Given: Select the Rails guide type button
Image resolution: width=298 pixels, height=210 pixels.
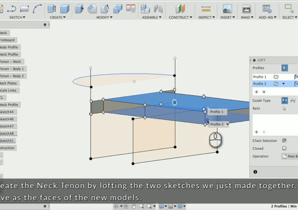Looking at the screenshot, I should coord(284,101).
